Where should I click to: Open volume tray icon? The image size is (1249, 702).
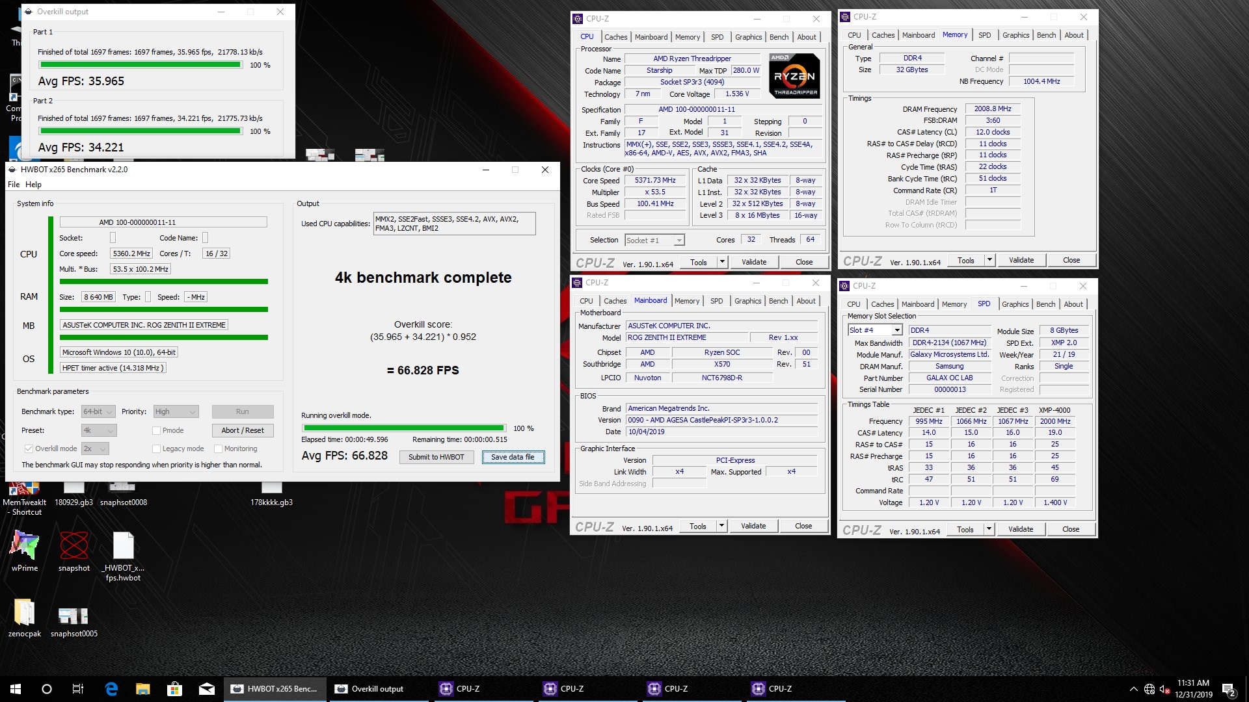1164,689
